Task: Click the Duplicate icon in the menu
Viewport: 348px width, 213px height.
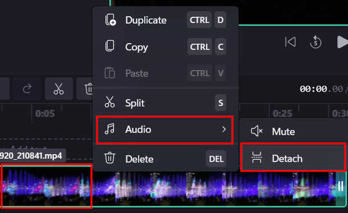Action: (x=111, y=20)
